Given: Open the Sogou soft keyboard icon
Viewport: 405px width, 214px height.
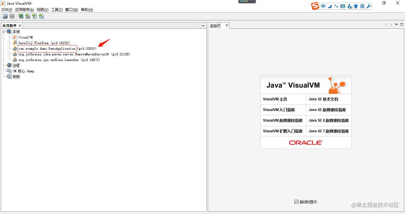Looking at the screenshot, I should pos(343,6).
